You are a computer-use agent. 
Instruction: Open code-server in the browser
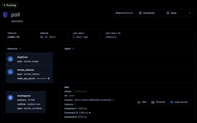[x=179, y=102]
